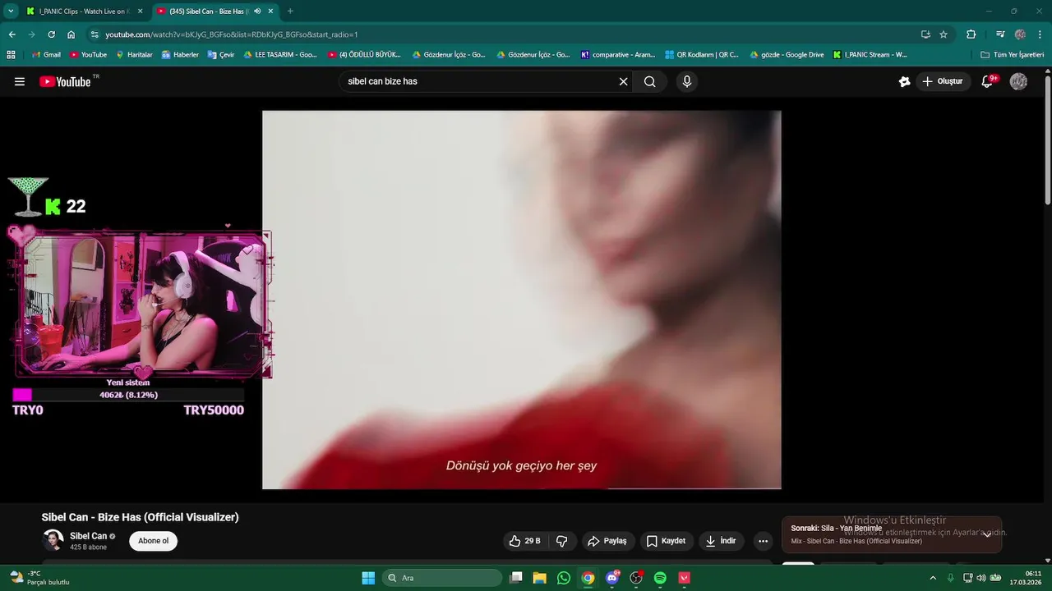
Task: Click the Sibel Can channel name
Action: tap(88, 536)
